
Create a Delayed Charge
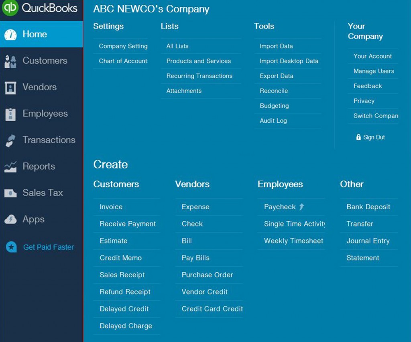[126, 326]
